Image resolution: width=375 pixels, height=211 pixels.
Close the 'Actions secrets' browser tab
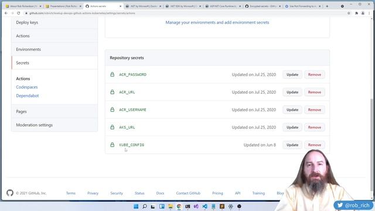pyautogui.click(x=120, y=6)
